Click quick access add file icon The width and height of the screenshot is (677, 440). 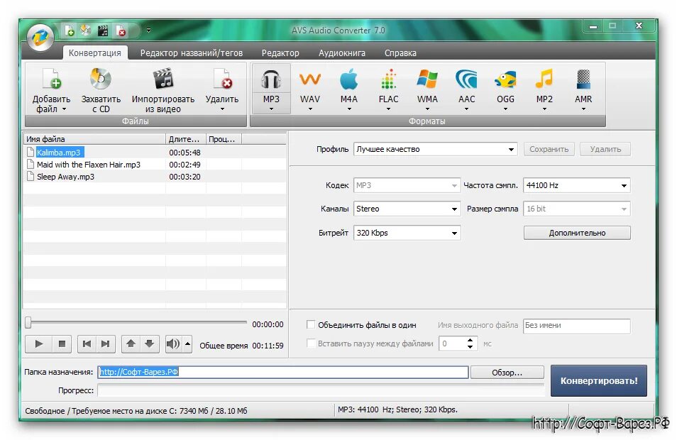pyautogui.click(x=69, y=31)
